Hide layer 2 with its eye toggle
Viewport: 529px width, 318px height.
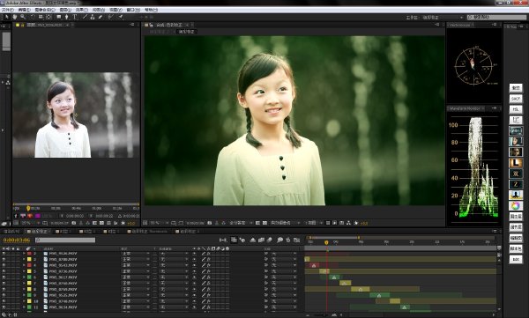tap(4, 253)
